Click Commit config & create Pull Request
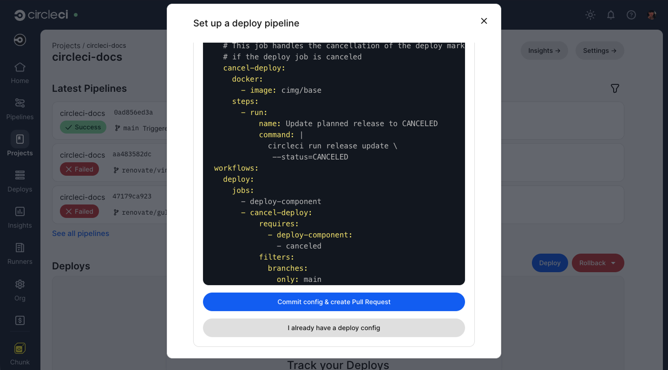The width and height of the screenshot is (668, 370). coord(334,302)
